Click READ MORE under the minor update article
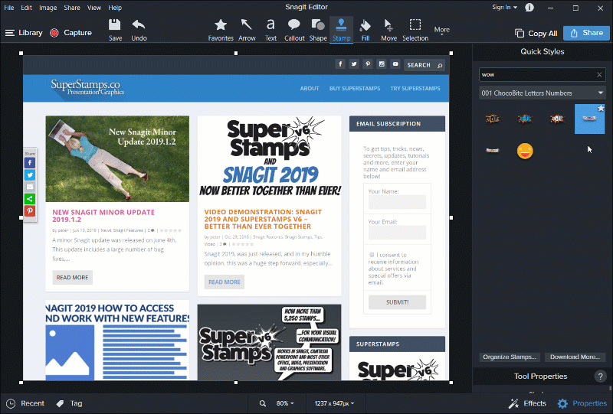The width and height of the screenshot is (613, 414). 72,277
